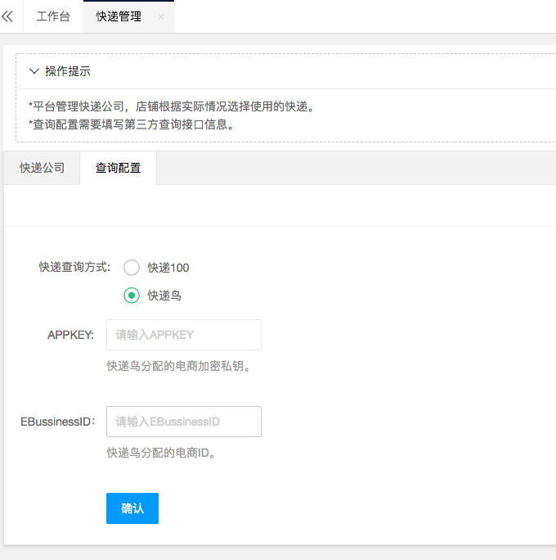Click tip line about 平台管理快递公司
The height and width of the screenshot is (560, 556).
[172, 106]
